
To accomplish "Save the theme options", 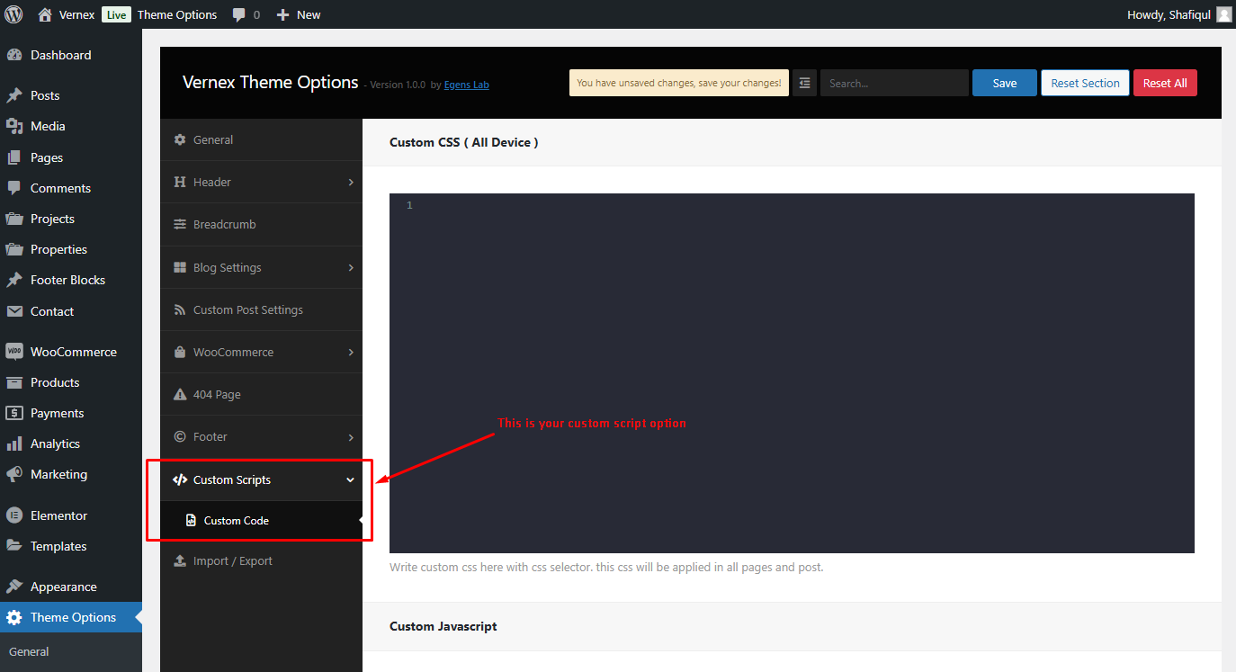I will pyautogui.click(x=1005, y=83).
